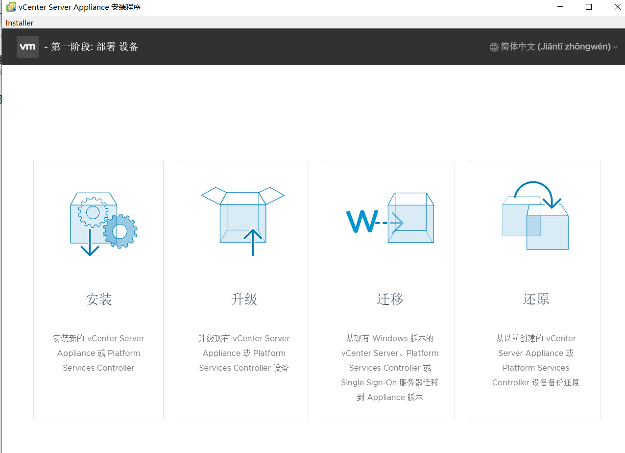Screen dimensions: 625x453
Task: Click the VMware vm logo
Action: click(x=27, y=47)
